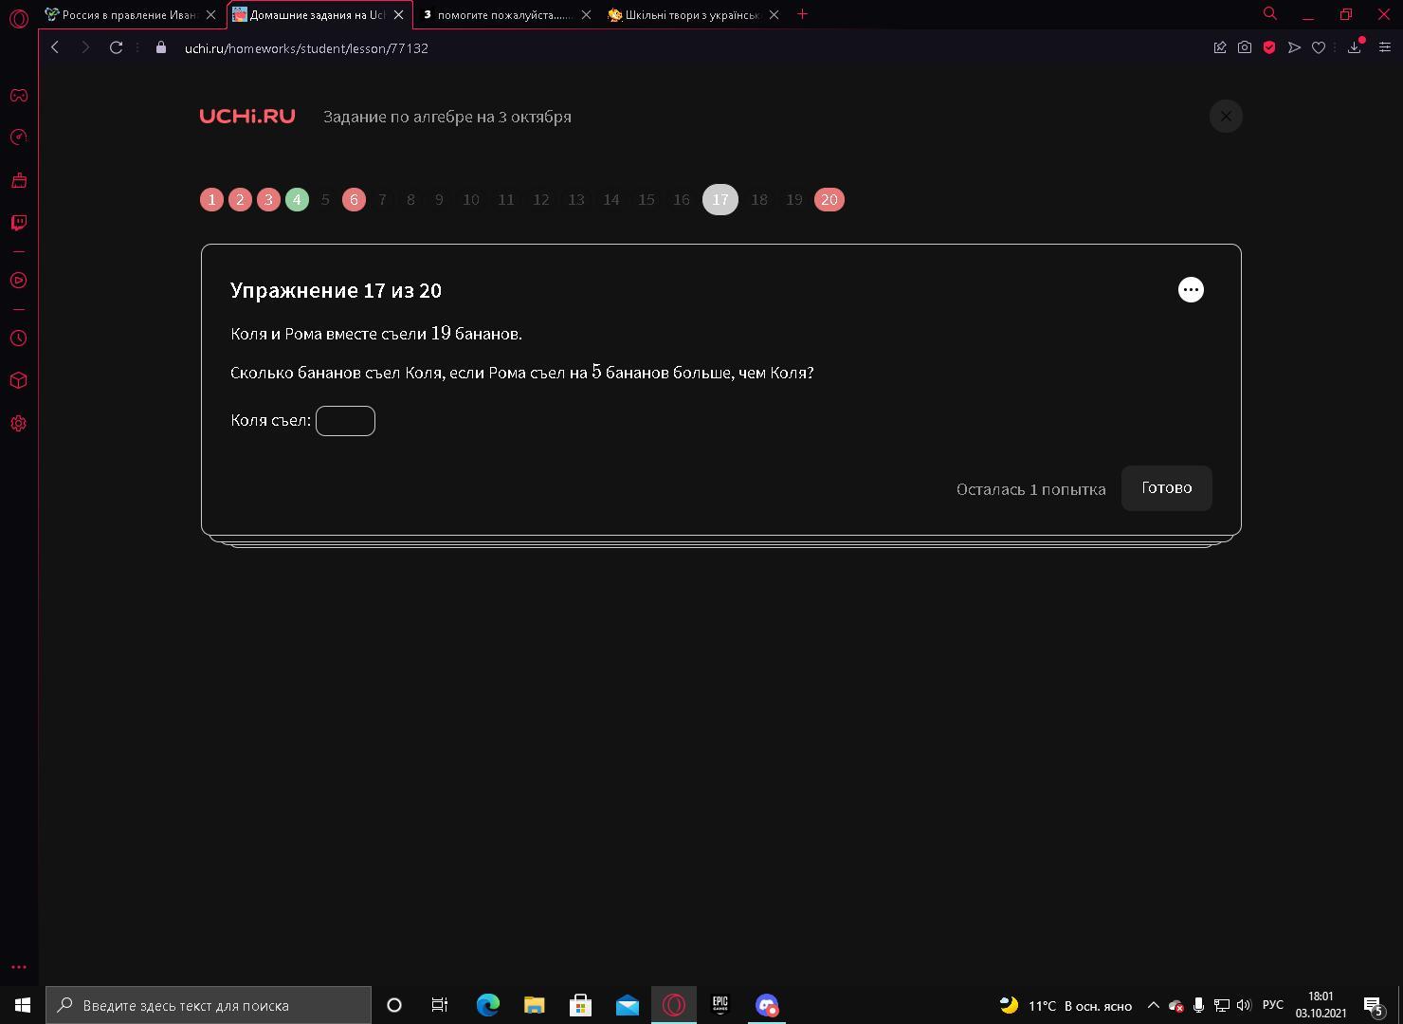Click the UCHi.RU logo link
The image size is (1403, 1024).
coord(247,116)
